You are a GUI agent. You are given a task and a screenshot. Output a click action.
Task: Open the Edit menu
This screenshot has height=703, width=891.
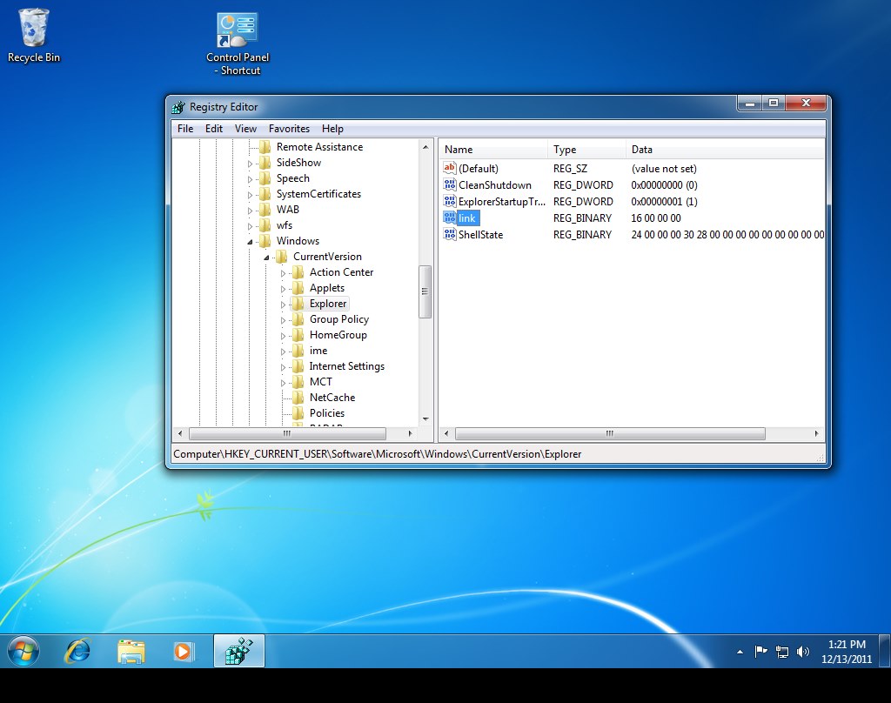[x=214, y=129]
